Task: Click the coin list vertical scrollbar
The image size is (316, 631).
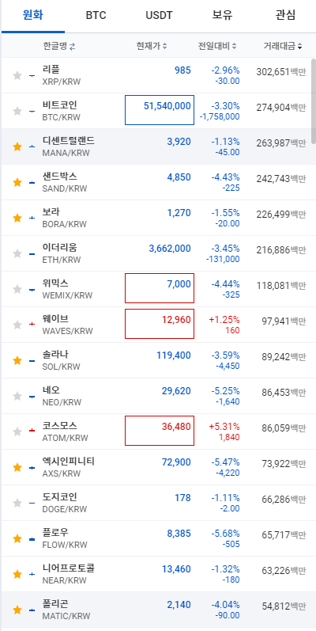Action: point(314,101)
